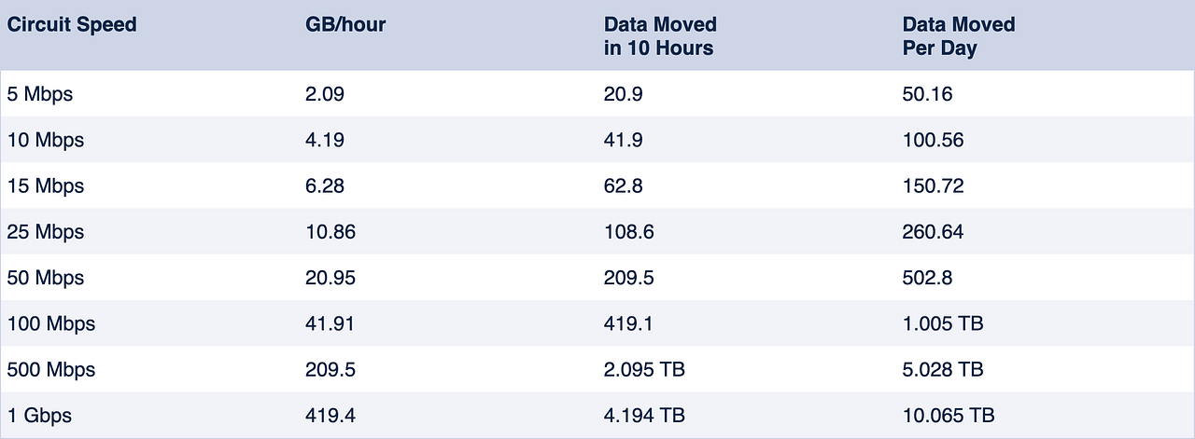Click the 419.4 GB/hour cell
The image size is (1195, 439).
tap(330, 415)
